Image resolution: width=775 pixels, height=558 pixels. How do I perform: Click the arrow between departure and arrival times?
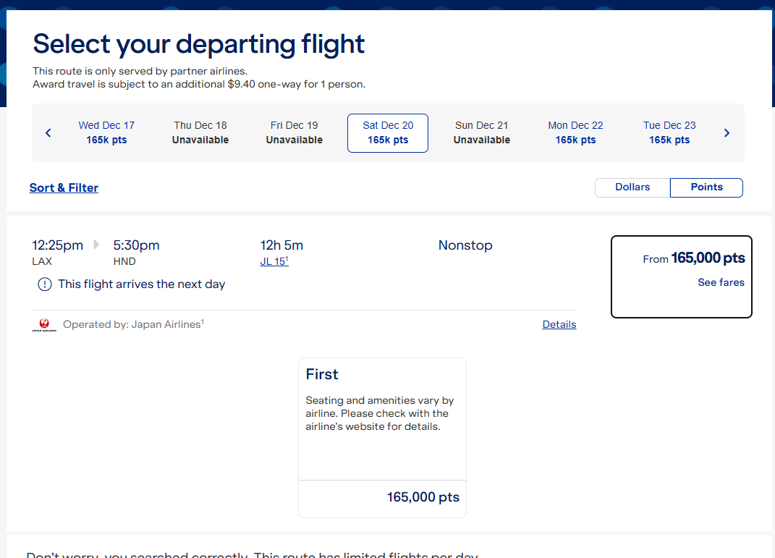tap(98, 245)
